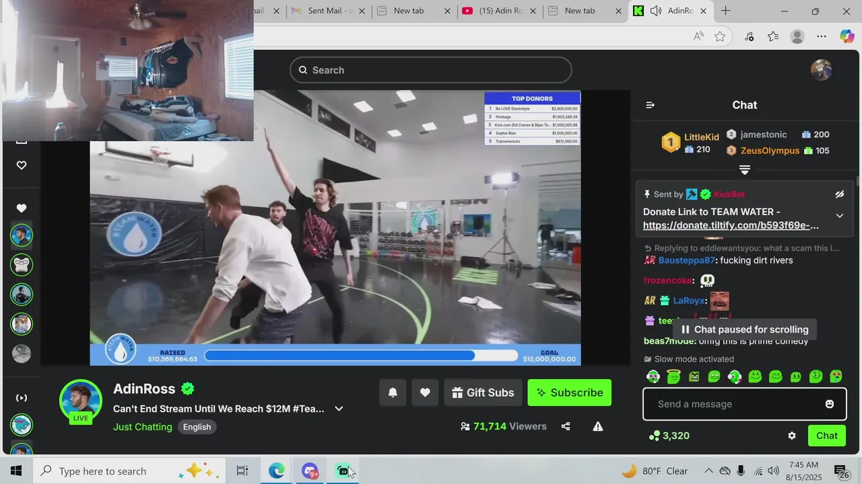Click top gifter LittleKid in leaderboard
The height and width of the screenshot is (484, 862).
(701, 137)
